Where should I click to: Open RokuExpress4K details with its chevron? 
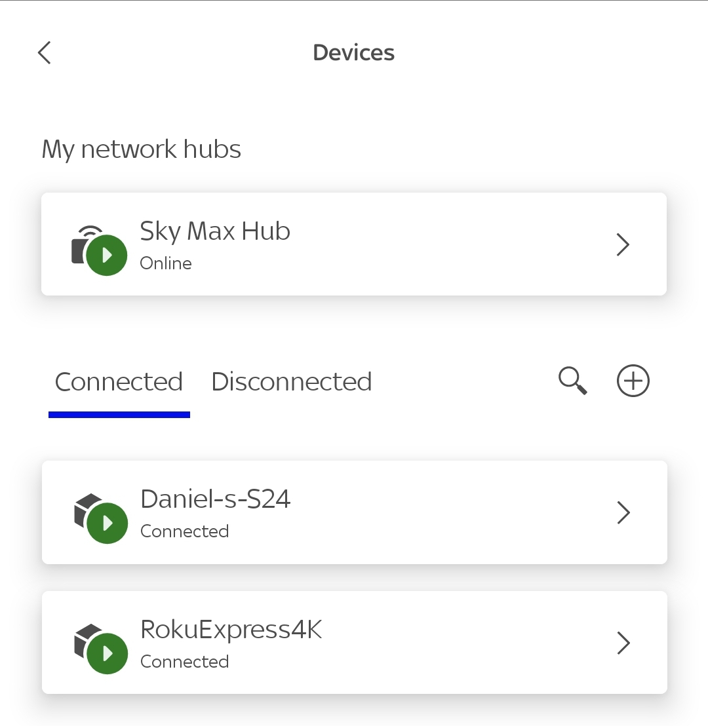pyautogui.click(x=623, y=643)
